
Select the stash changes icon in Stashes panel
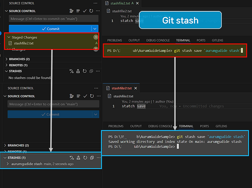pyautogui.click(x=72, y=71)
